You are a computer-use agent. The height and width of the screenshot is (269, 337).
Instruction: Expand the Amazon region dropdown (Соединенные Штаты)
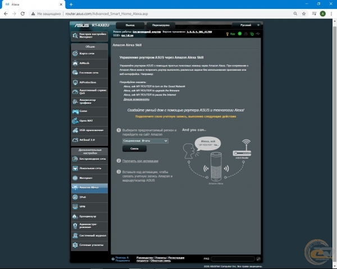click(145, 141)
